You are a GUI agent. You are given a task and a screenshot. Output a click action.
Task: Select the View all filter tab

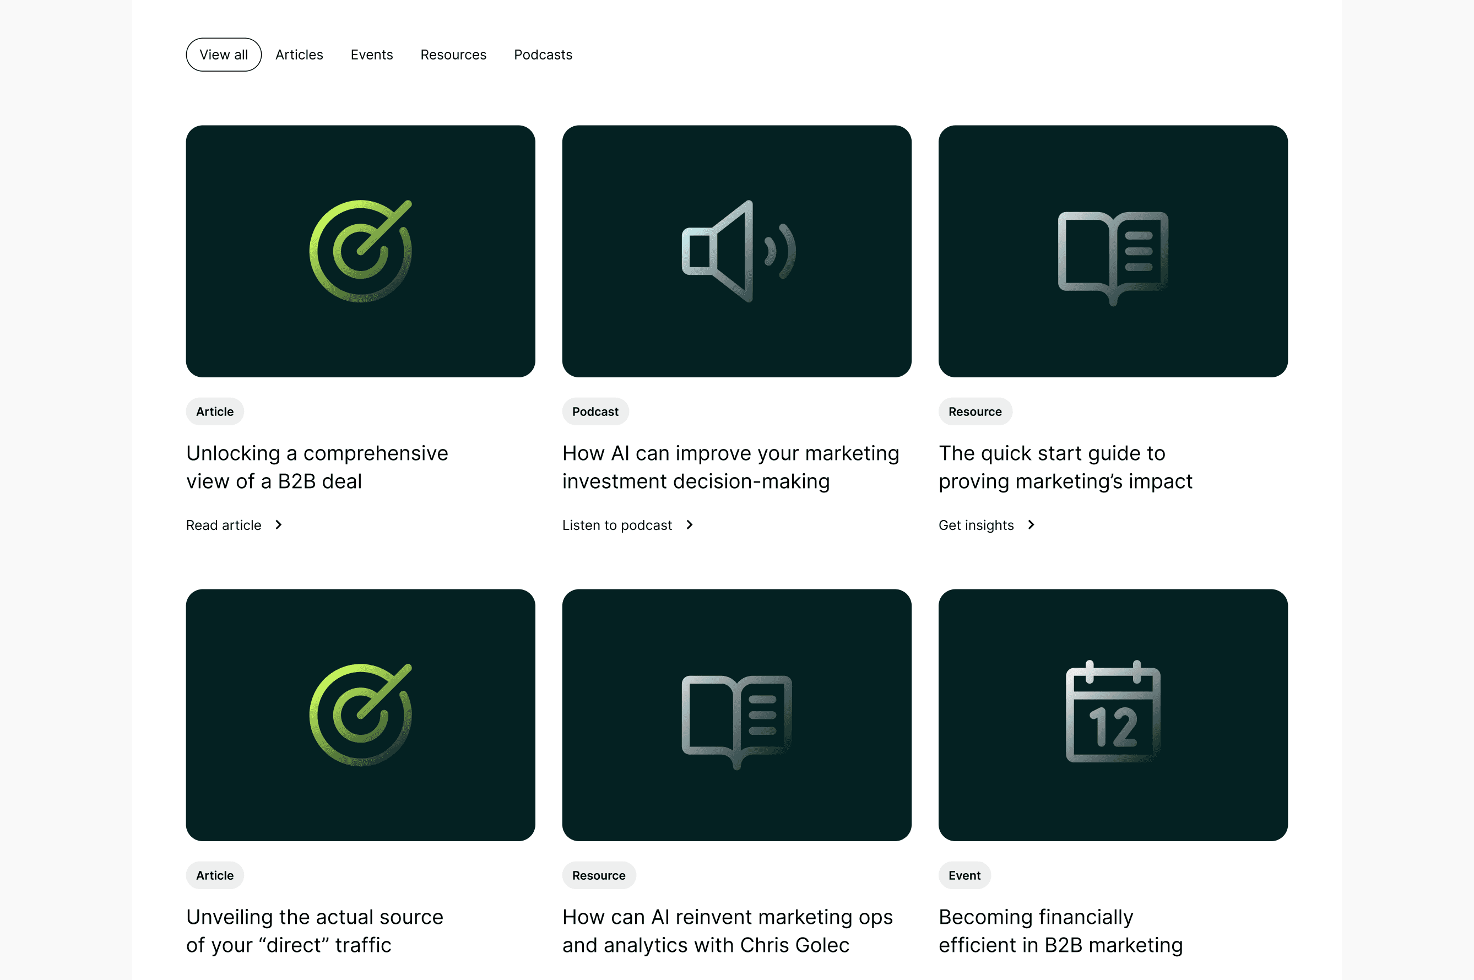pyautogui.click(x=224, y=55)
